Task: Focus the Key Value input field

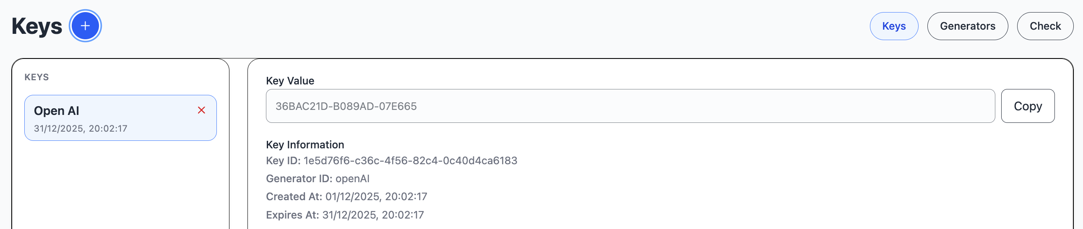Action: point(630,106)
